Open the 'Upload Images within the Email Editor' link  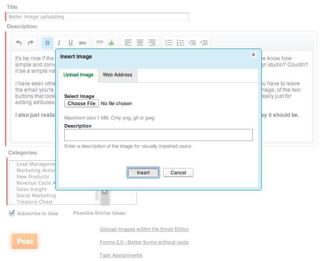144,229
